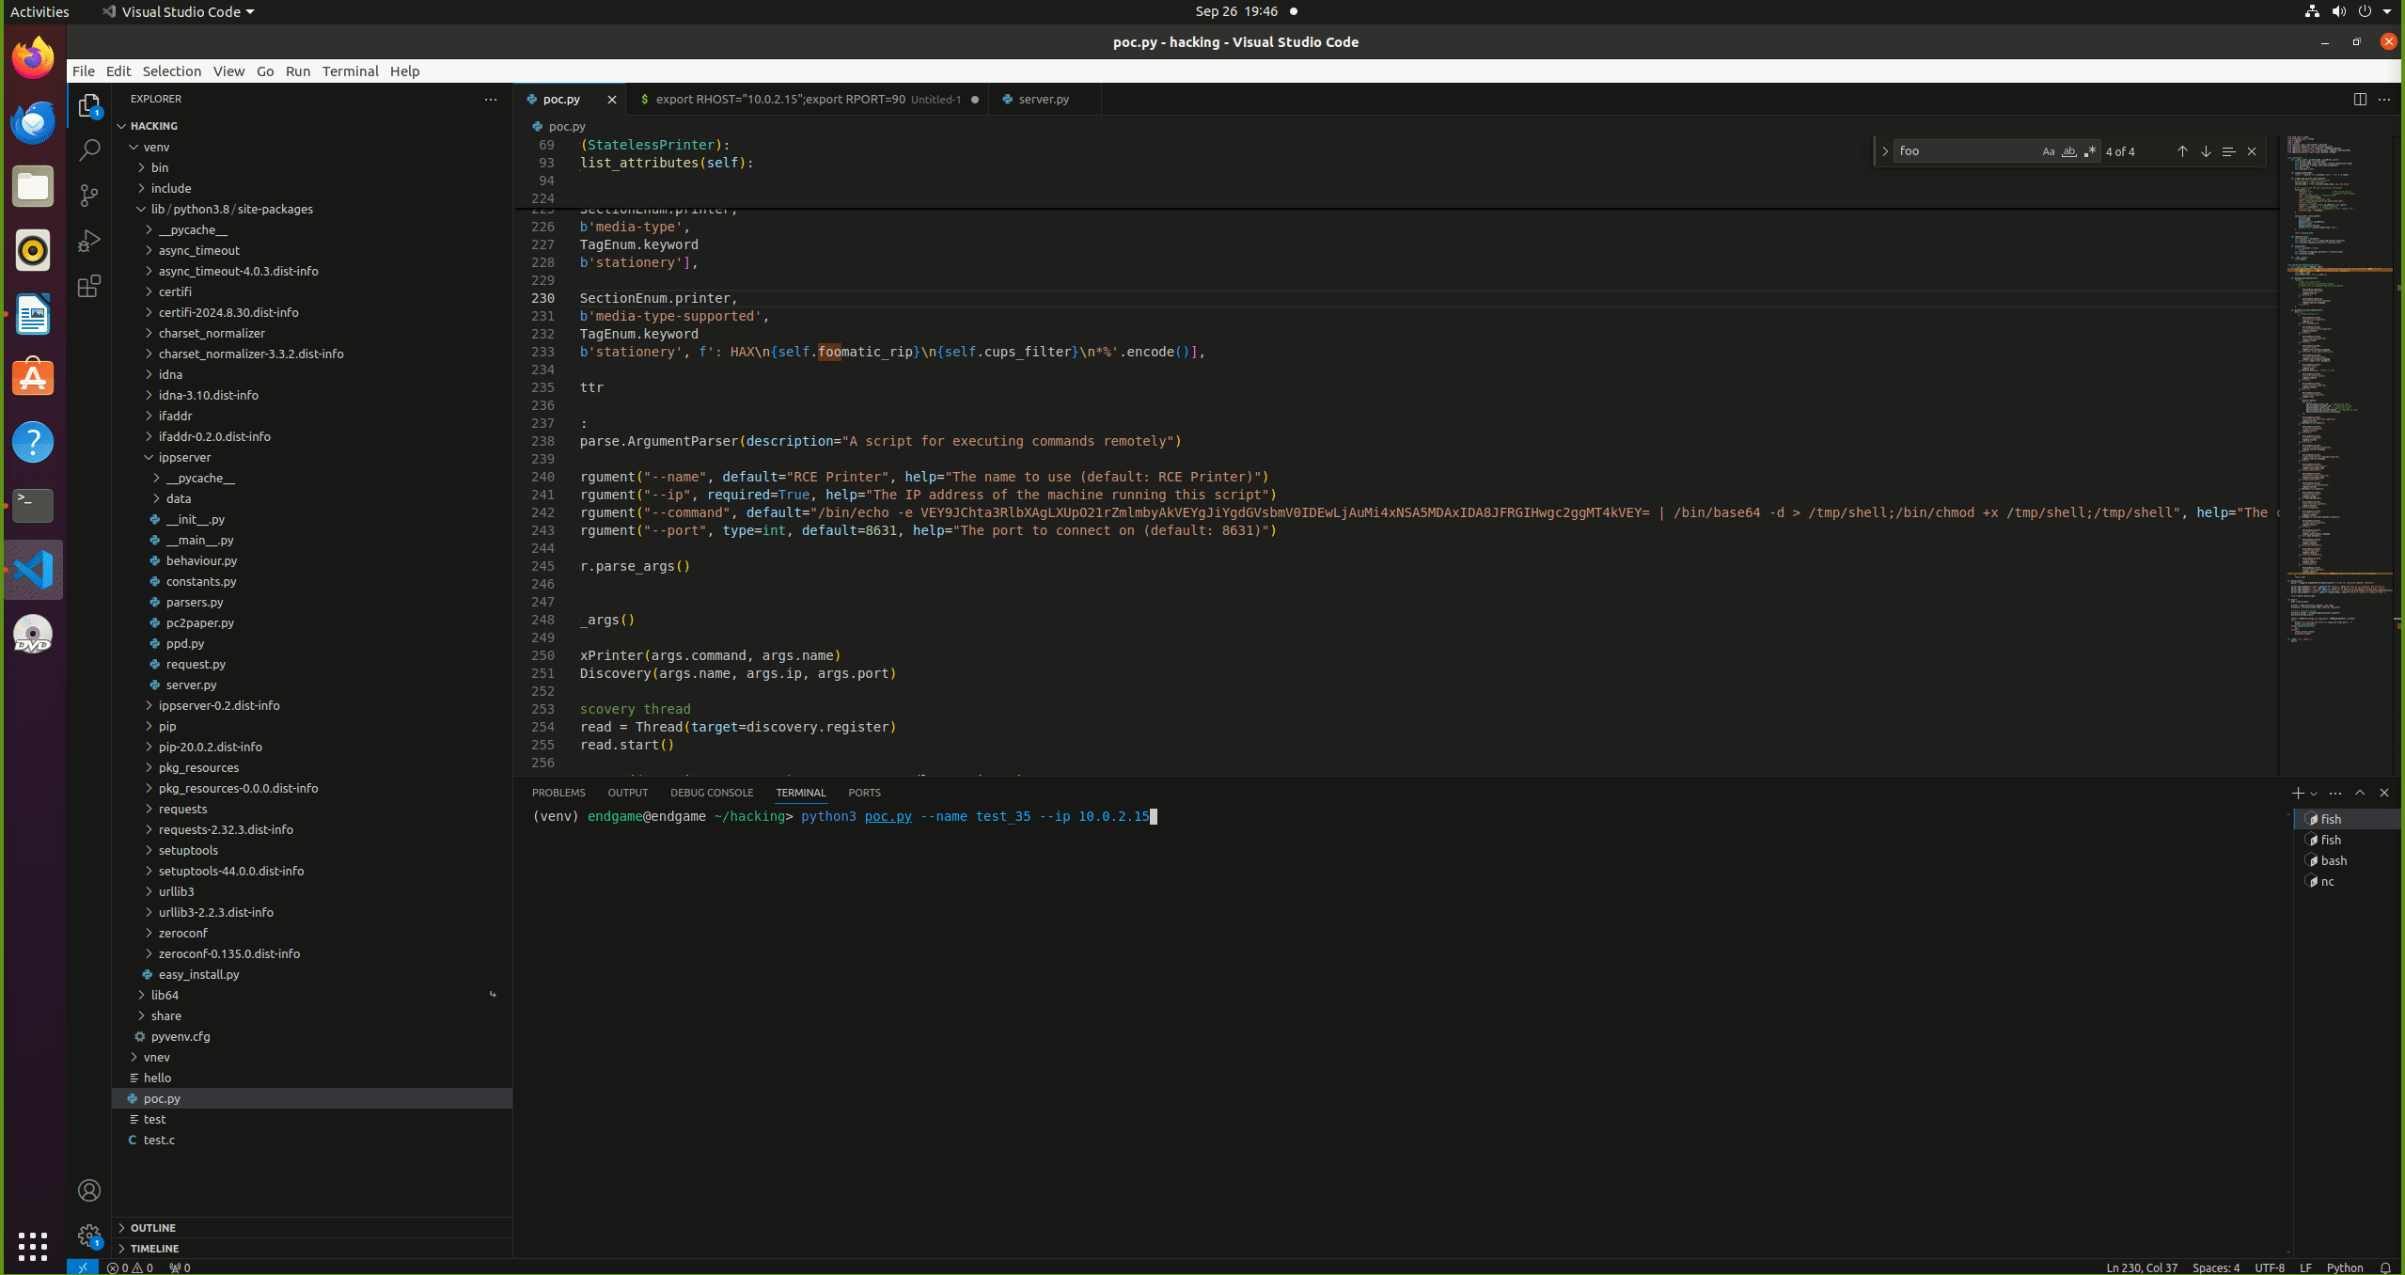Image resolution: width=2405 pixels, height=1275 pixels.
Task: Switch to the server.py tab
Action: (x=1044, y=99)
